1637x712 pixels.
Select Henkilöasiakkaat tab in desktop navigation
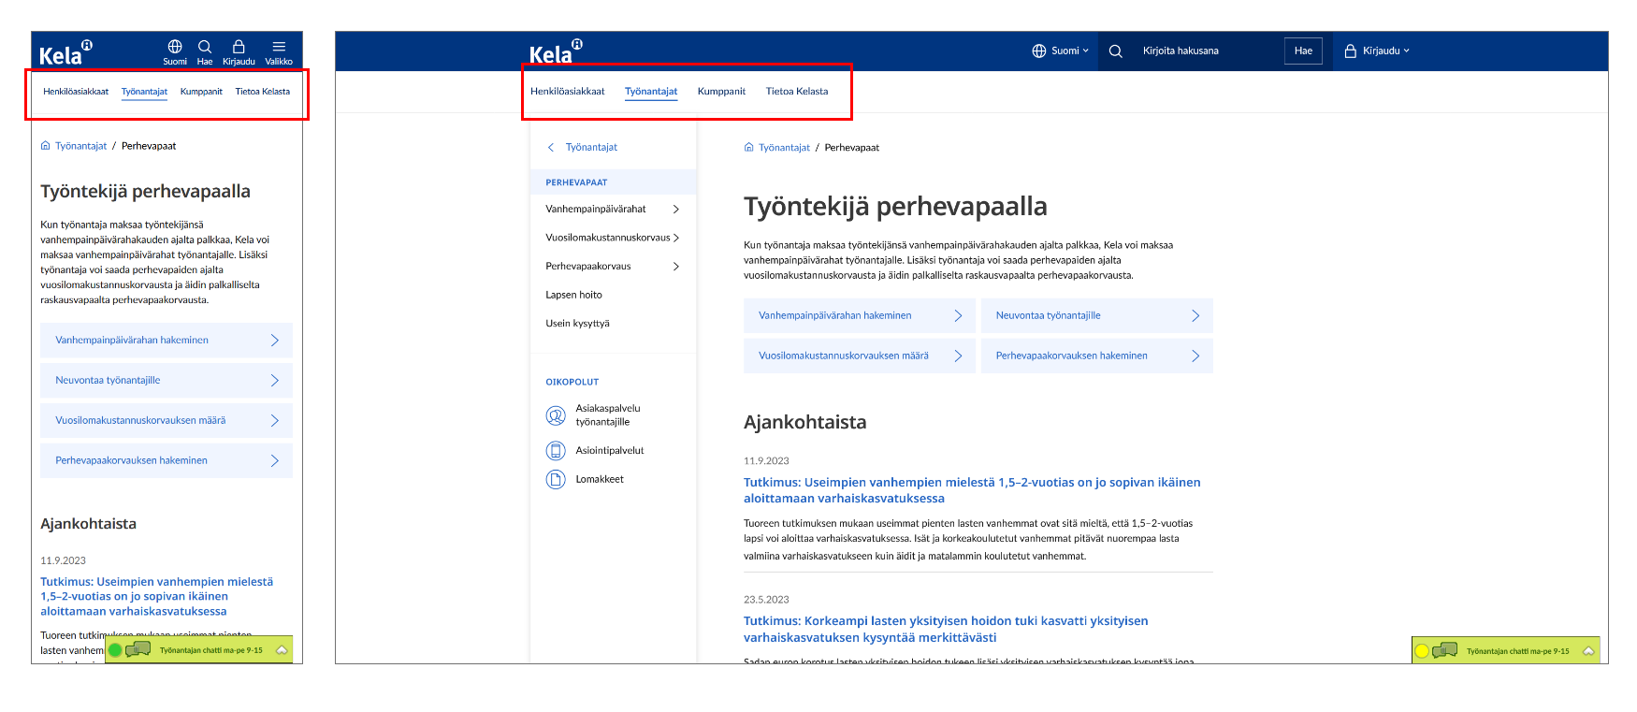pyautogui.click(x=567, y=92)
